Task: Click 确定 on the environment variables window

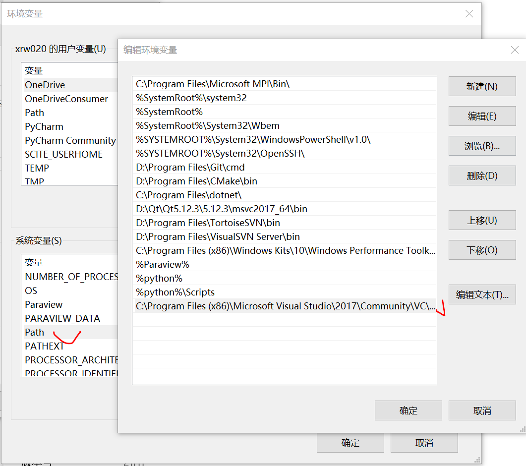Action: [x=350, y=443]
